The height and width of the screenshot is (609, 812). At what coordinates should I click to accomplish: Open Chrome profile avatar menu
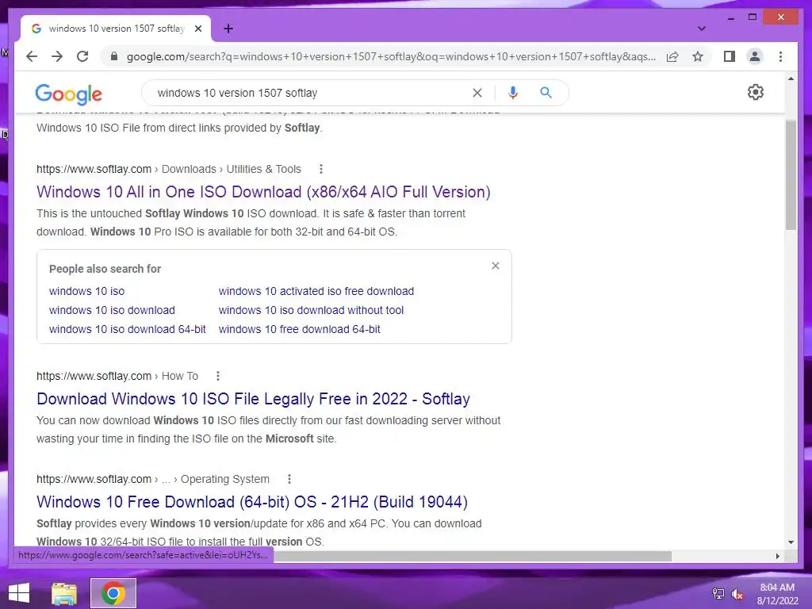755,56
